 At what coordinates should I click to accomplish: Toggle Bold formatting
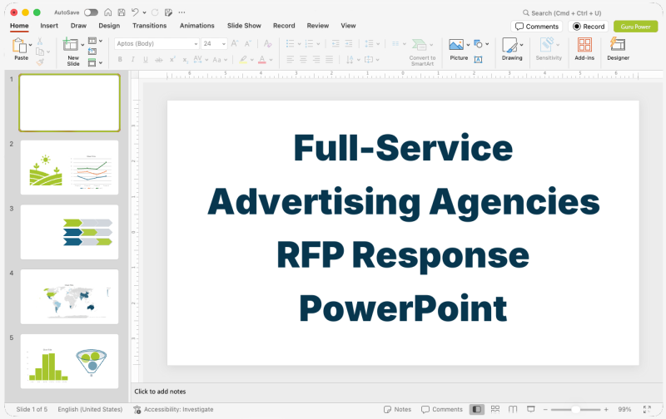point(120,60)
